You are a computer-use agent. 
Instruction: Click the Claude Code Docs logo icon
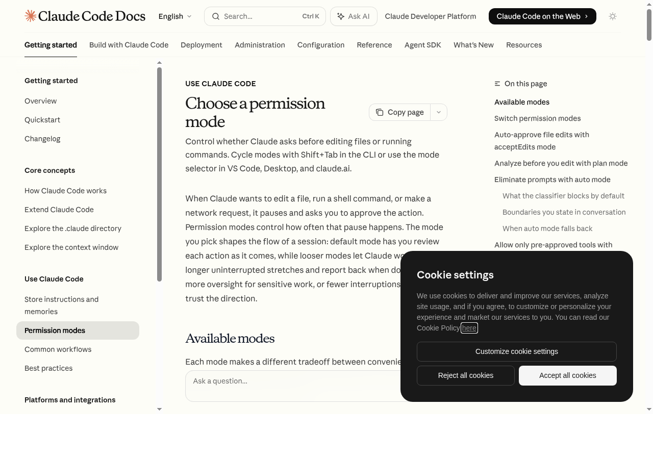[30, 16]
